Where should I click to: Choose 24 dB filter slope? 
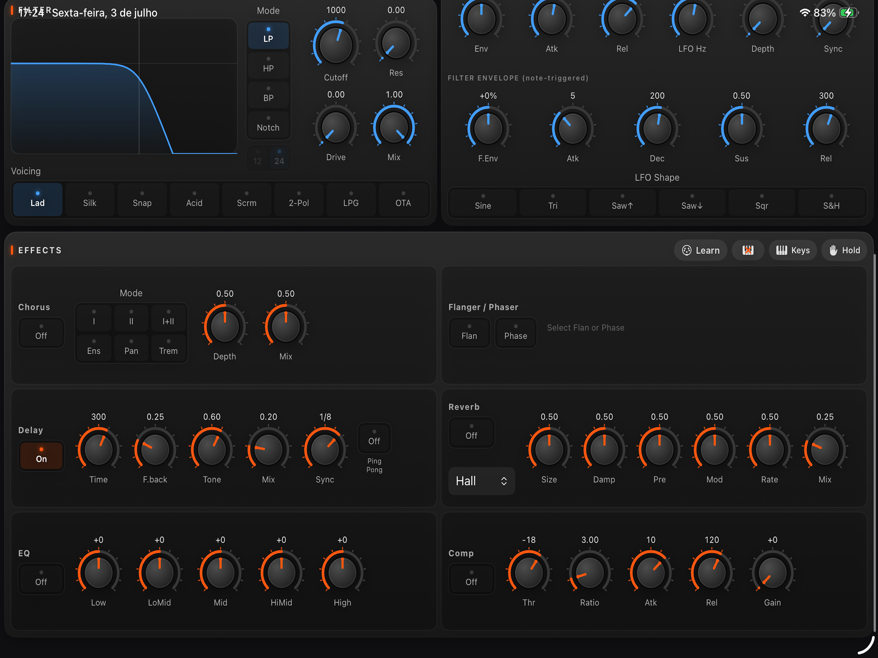point(279,158)
